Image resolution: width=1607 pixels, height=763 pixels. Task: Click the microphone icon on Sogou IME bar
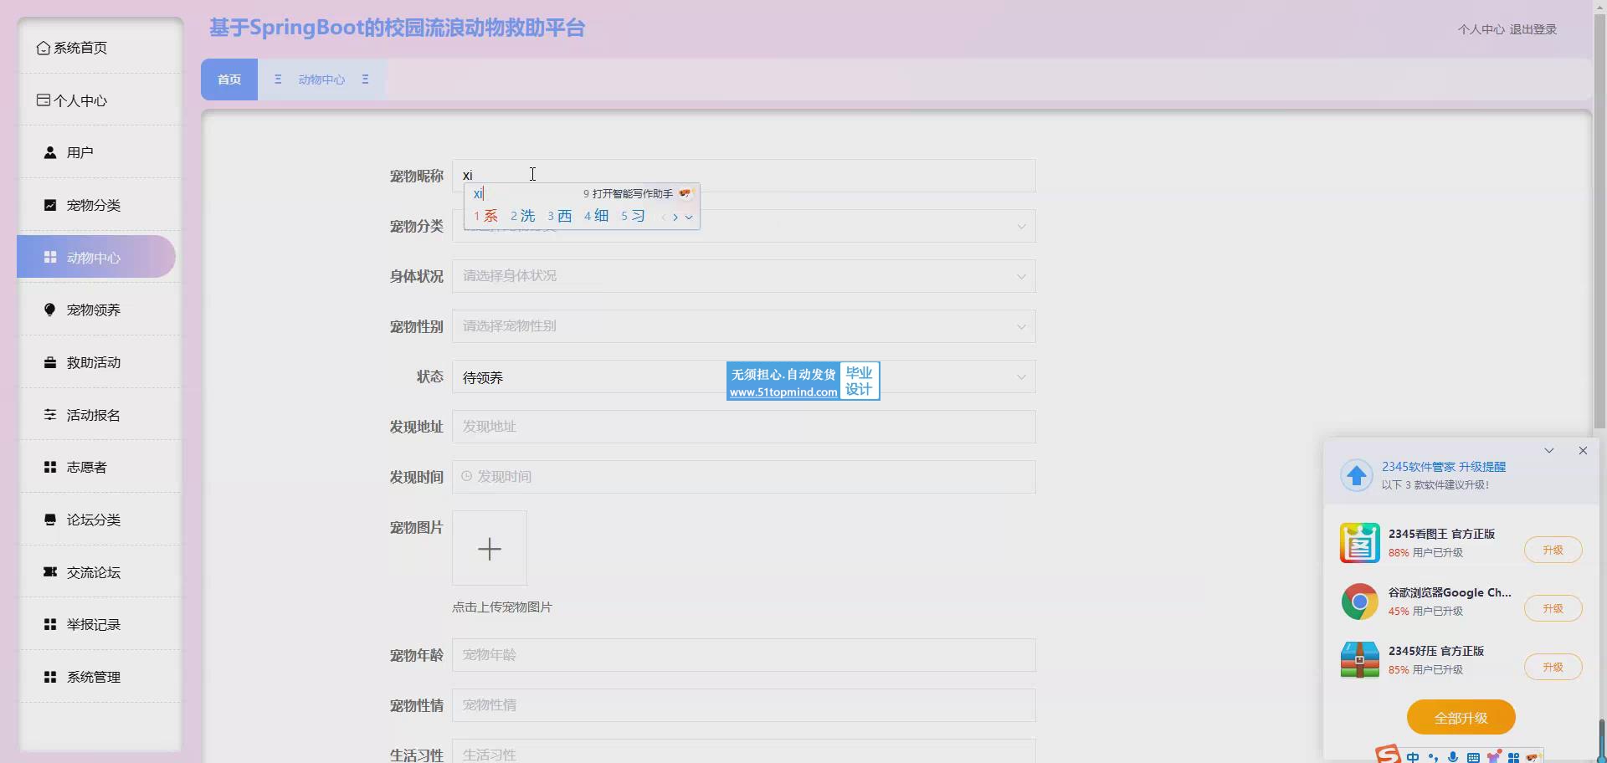(1452, 757)
